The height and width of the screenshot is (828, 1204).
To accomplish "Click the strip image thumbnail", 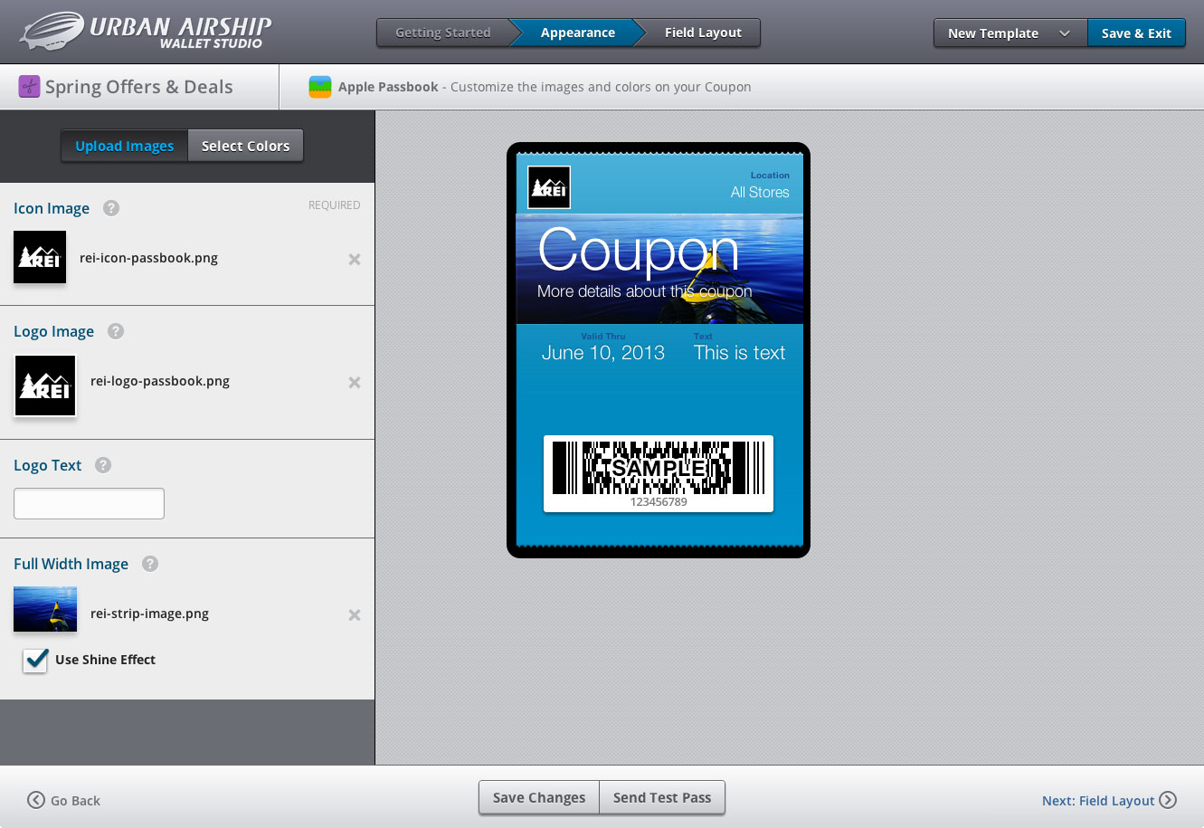I will pyautogui.click(x=45, y=609).
